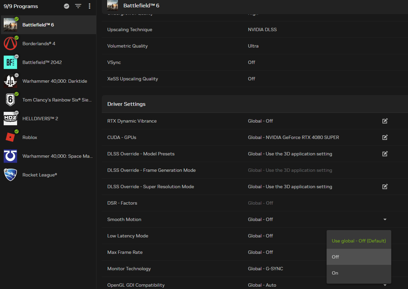Click the optimize-all checkmark icon beside Programs
Screen dimensions: 408x289
tap(67, 6)
